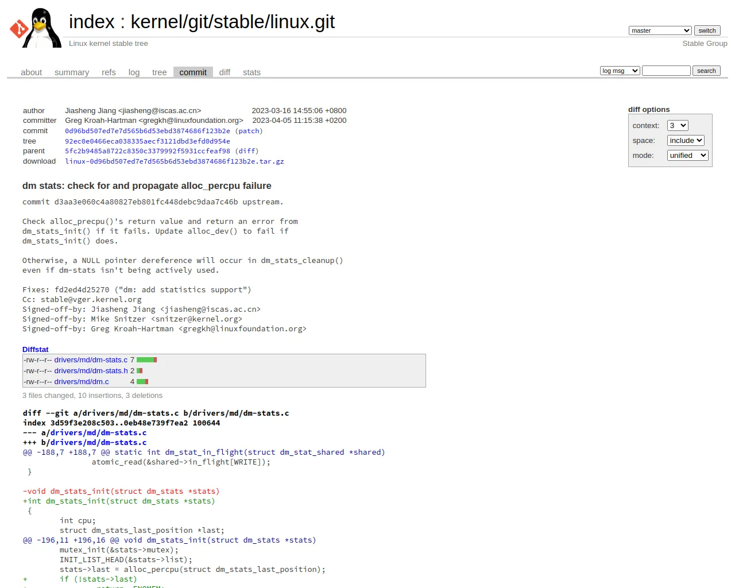This screenshot has width=735, height=588.
Task: Open the branch selector showing master
Action: (x=660, y=30)
